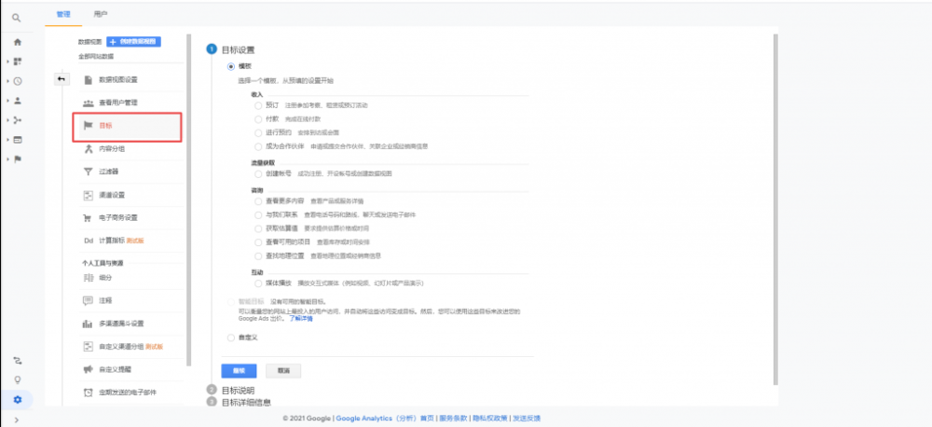The width and height of the screenshot is (932, 427).
Task: Expand the Realtime clock report section
Action: pos(17,81)
